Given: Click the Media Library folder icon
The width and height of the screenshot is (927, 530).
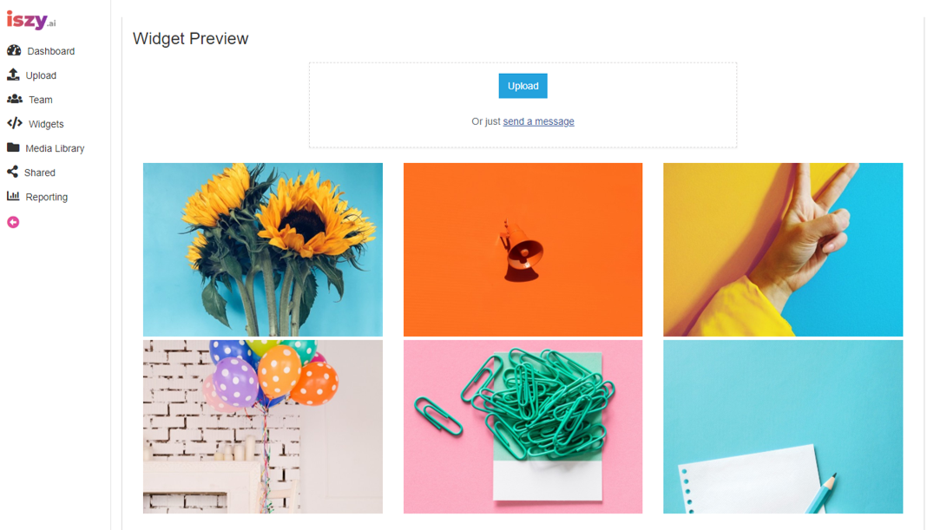Looking at the screenshot, I should pos(13,147).
